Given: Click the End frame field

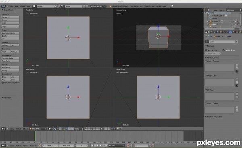Looking at the screenshot, I should pos(67,146).
